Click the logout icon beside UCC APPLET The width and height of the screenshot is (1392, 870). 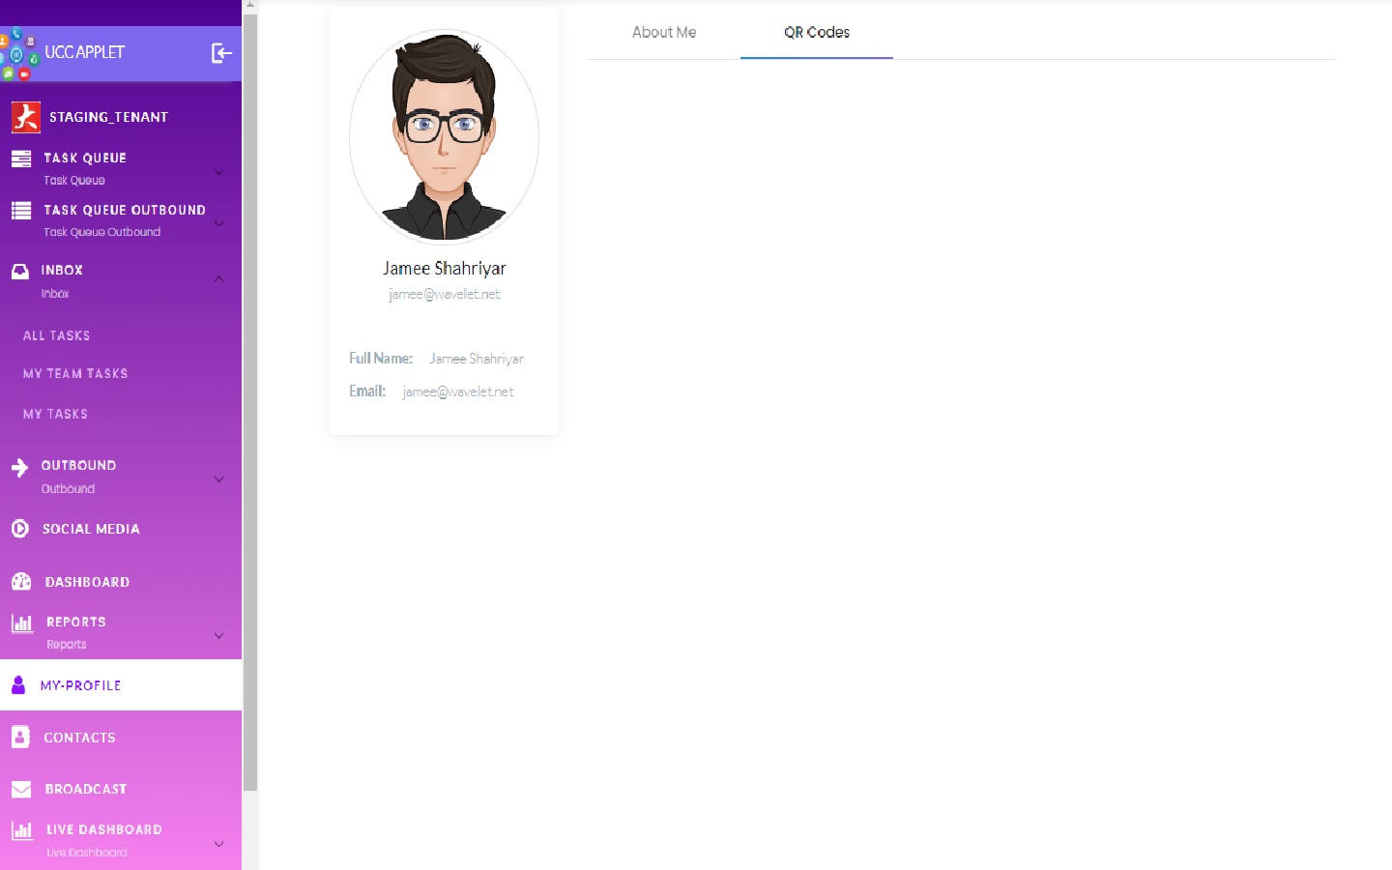(221, 53)
